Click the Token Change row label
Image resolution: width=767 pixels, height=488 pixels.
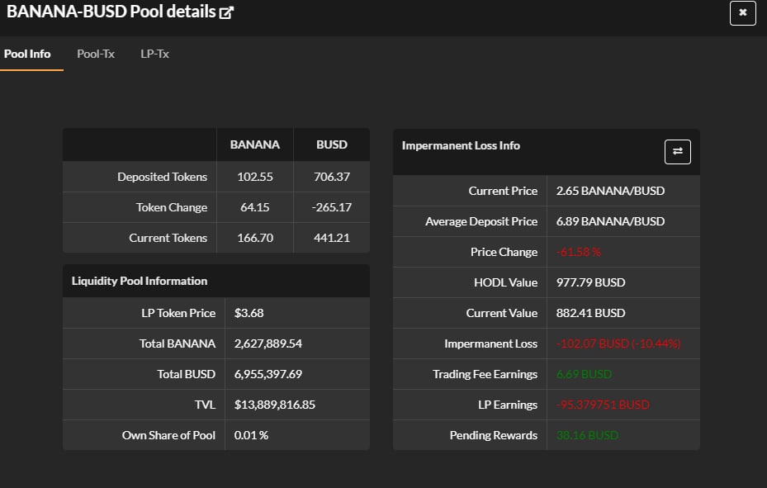point(172,207)
